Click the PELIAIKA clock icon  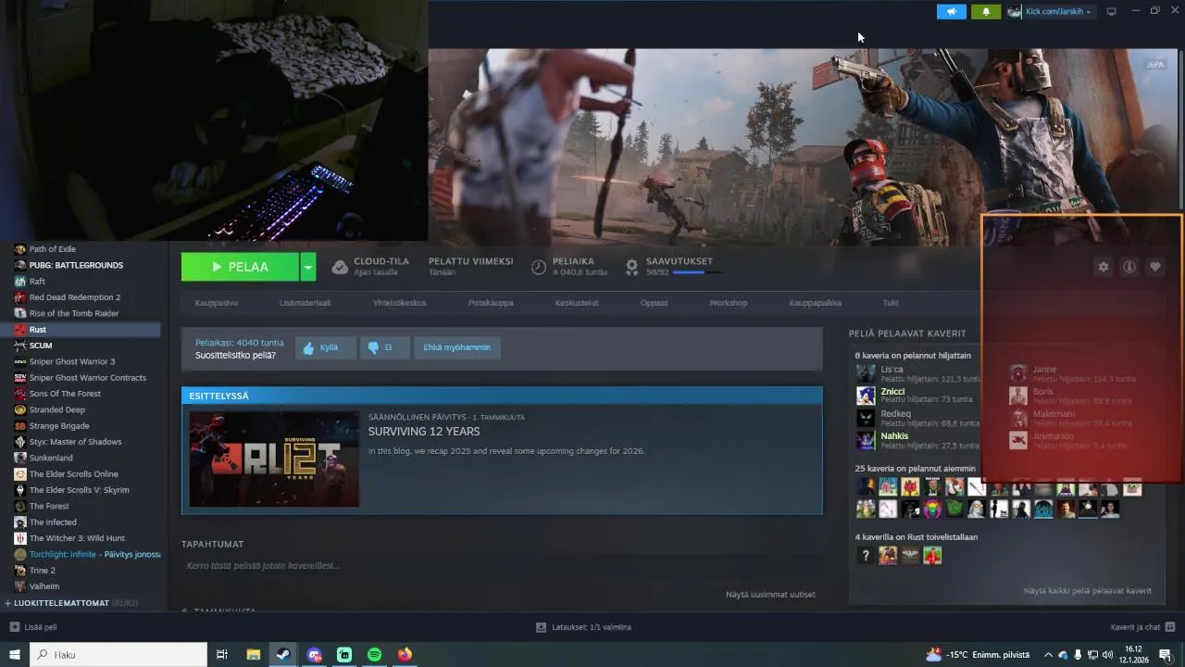539,267
